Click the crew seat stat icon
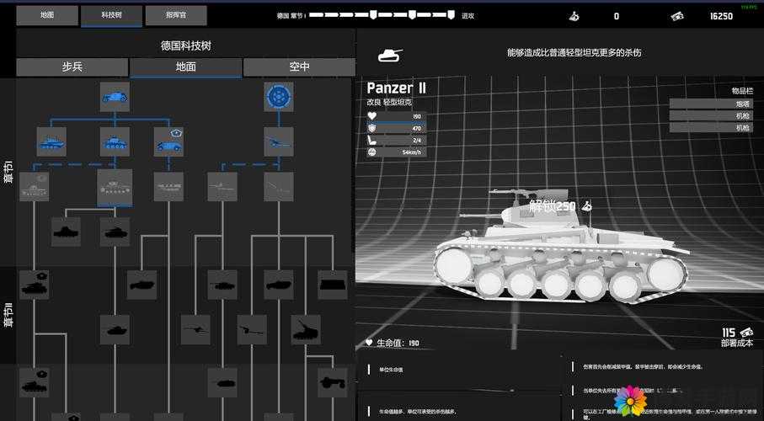This screenshot has height=421, width=764. coord(372,140)
